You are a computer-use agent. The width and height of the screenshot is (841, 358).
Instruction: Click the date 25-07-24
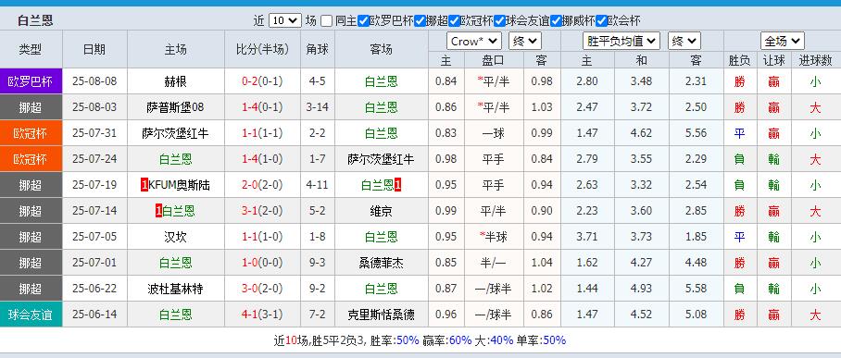(x=94, y=159)
